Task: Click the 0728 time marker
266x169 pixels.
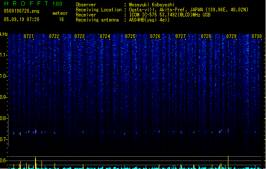Action: [206, 36]
